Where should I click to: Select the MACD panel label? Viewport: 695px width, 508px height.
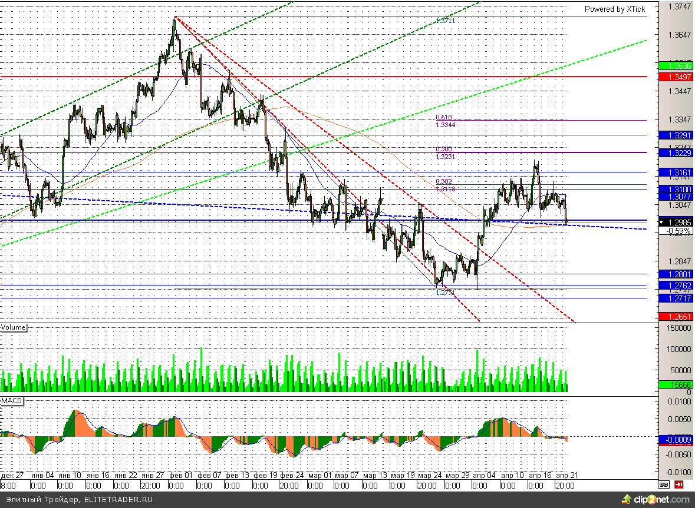12,401
